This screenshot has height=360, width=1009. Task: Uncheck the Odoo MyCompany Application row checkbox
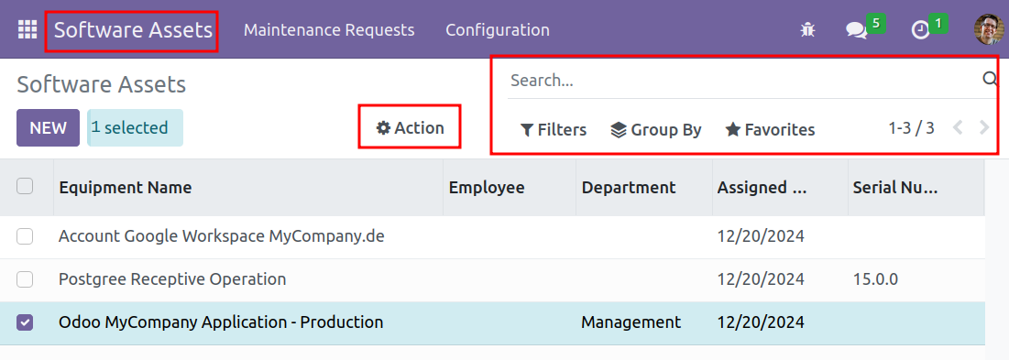[x=25, y=322]
